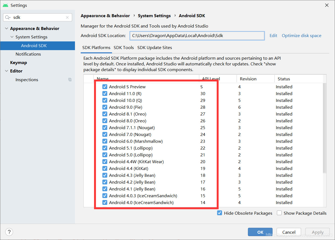The height and width of the screenshot is (240, 335).
Task: Clear the sdk search text with X icon
Action: pyautogui.click(x=67, y=17)
